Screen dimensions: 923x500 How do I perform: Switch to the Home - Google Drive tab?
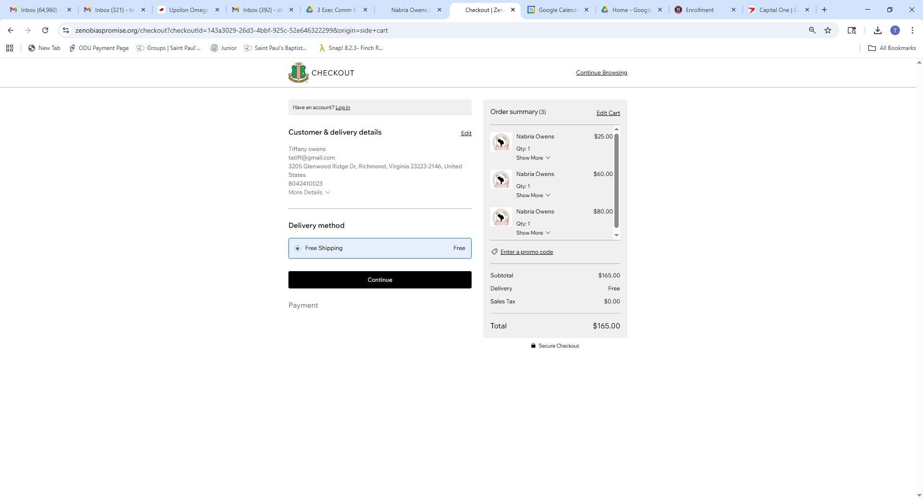point(632,10)
